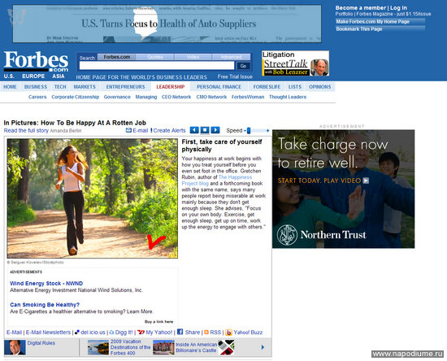Open the Governance subsection link
This screenshot has width=447, height=361.
click(x=117, y=97)
